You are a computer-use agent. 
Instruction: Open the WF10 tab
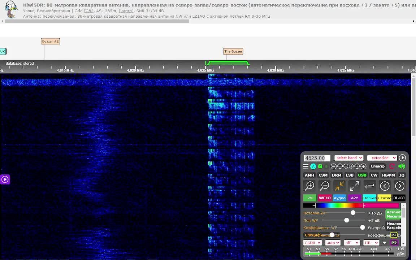pyautogui.click(x=325, y=198)
